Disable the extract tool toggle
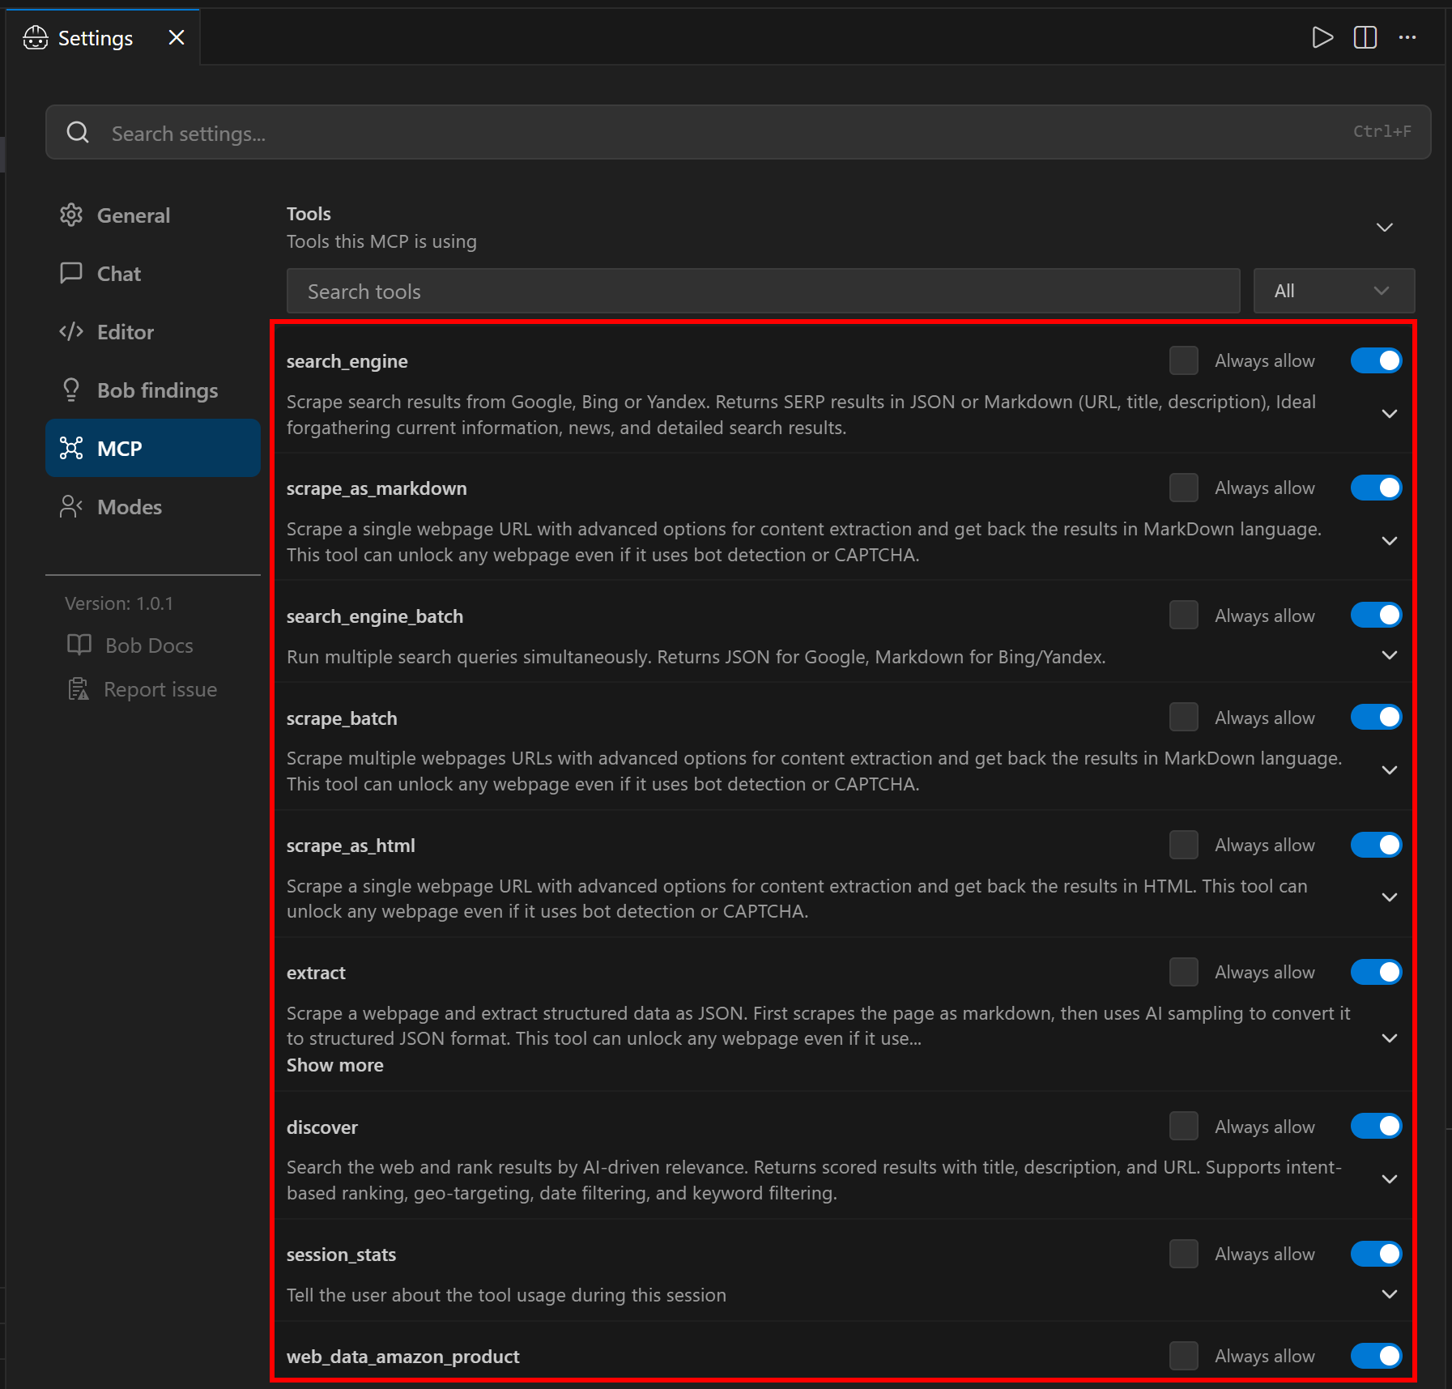The image size is (1452, 1389). click(x=1376, y=972)
